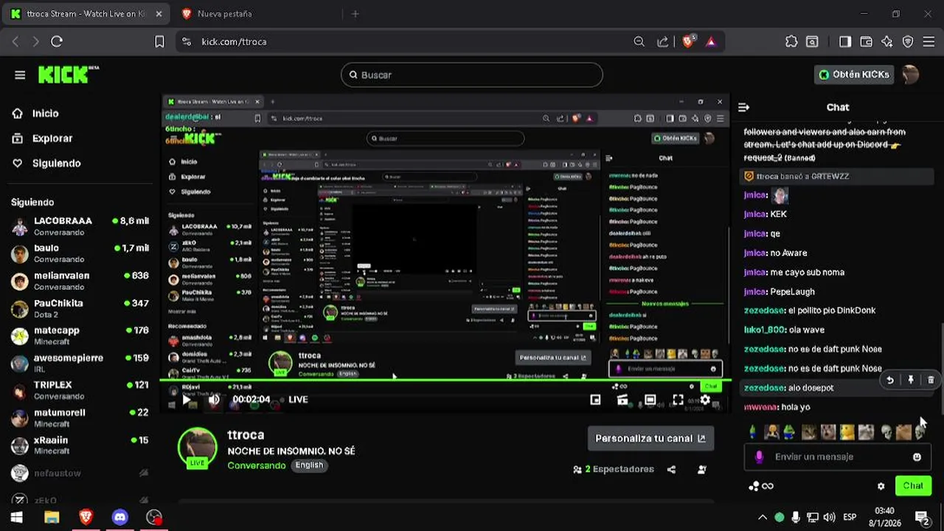The width and height of the screenshot is (944, 531).
Task: Pin the hovered chat message
Action: 911,380
